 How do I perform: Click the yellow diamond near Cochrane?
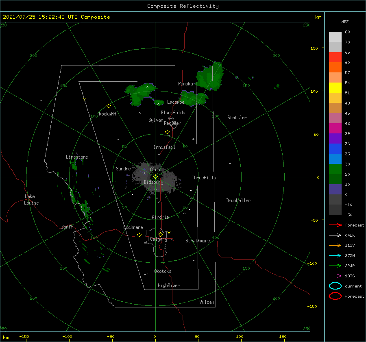click(x=139, y=235)
